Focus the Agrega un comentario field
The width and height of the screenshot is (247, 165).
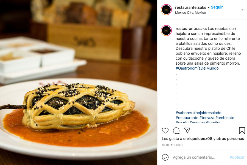(199, 157)
